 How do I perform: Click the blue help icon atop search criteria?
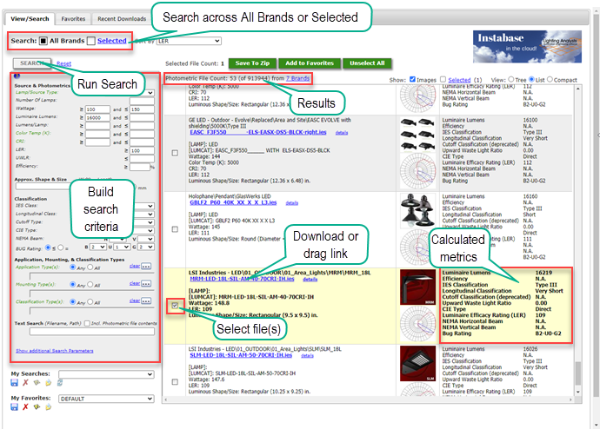[x=17, y=76]
